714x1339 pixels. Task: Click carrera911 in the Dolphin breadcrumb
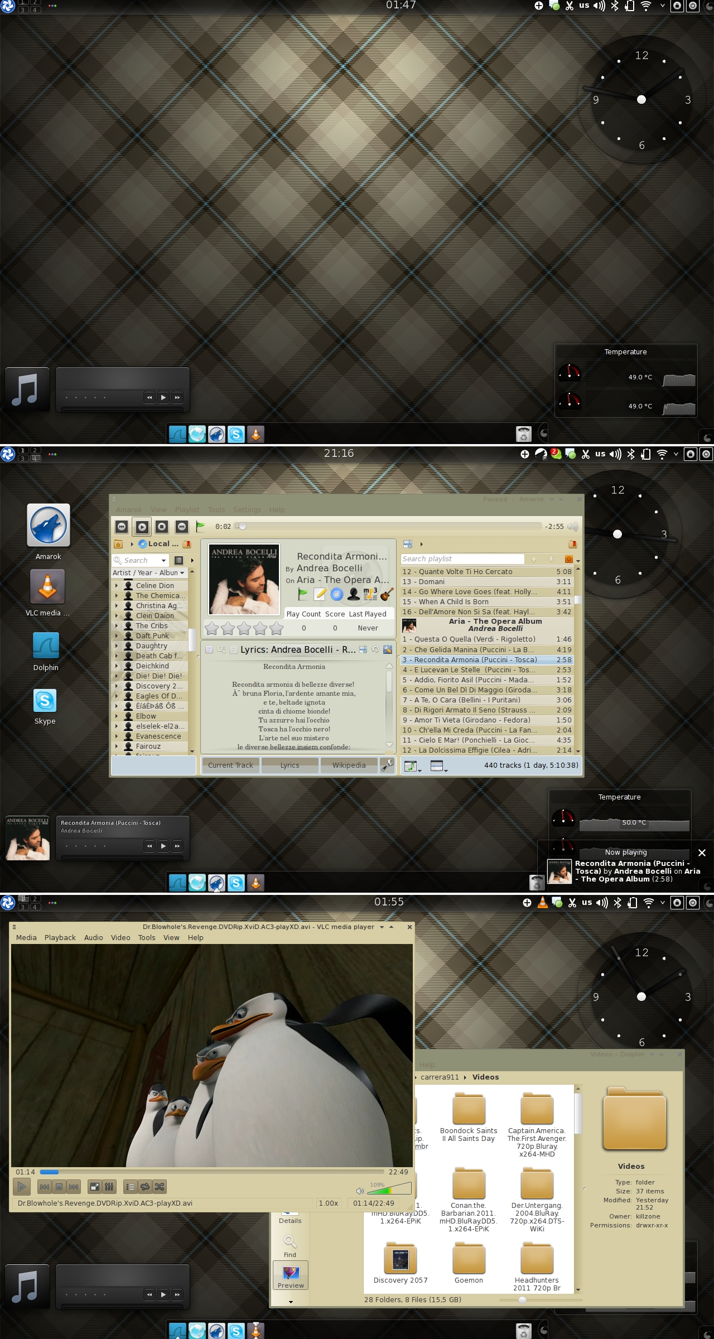pyautogui.click(x=440, y=1077)
